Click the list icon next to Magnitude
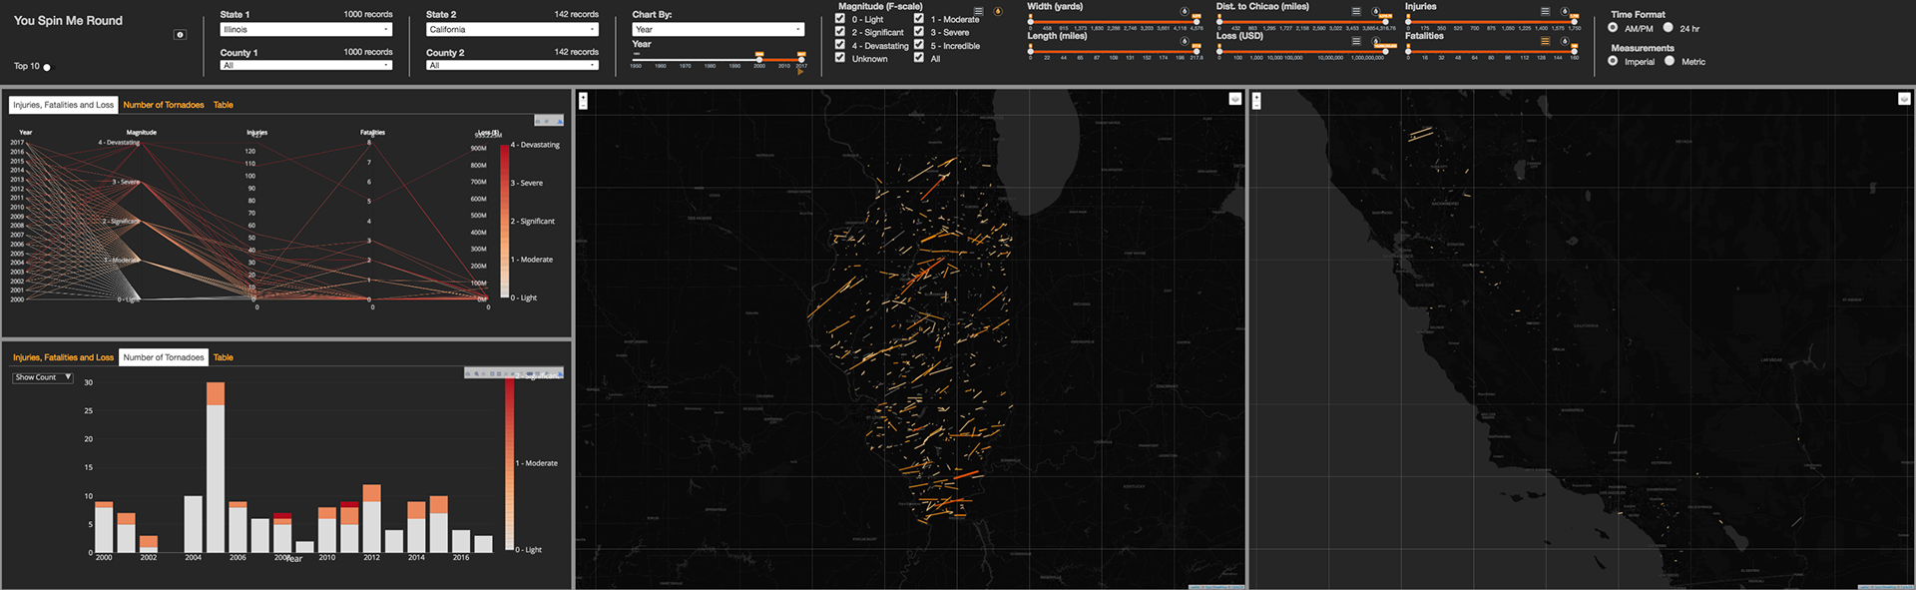This screenshot has width=1916, height=590. coord(978,12)
